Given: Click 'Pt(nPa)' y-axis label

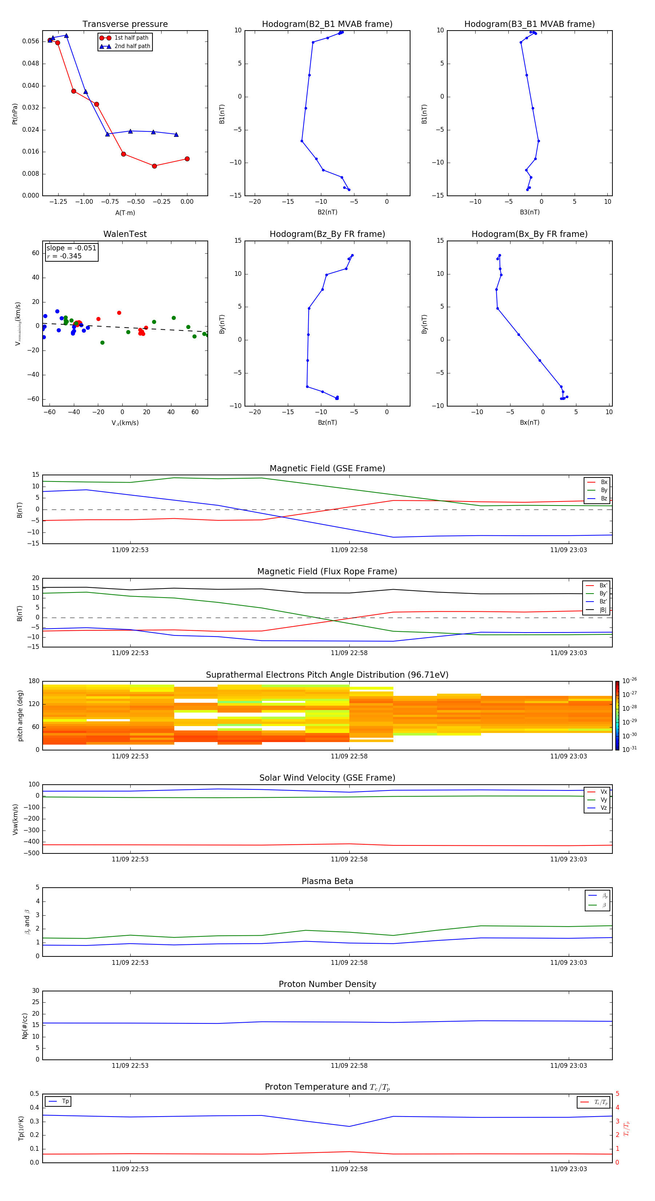Looking at the screenshot, I should (x=15, y=114).
